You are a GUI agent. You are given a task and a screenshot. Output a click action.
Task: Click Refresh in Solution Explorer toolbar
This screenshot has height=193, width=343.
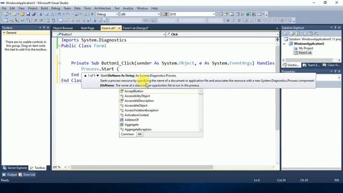(x=298, y=34)
